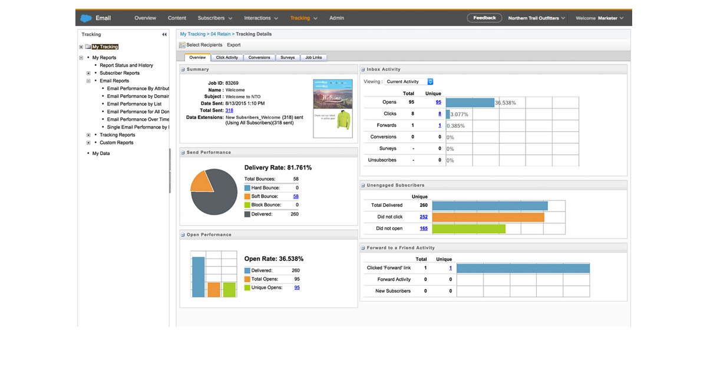Click the Select Recipients icon
Image resolution: width=707 pixels, height=377 pixels.
click(x=182, y=45)
